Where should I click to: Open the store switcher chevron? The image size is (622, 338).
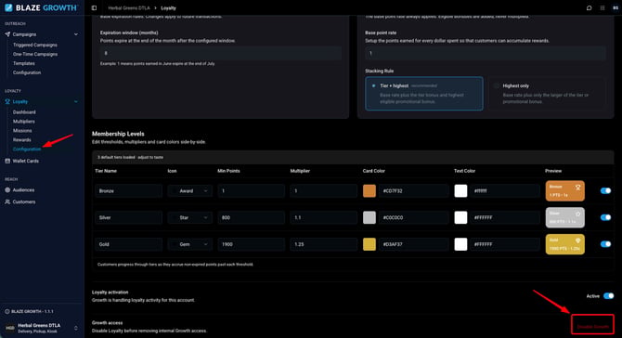tap(76, 328)
